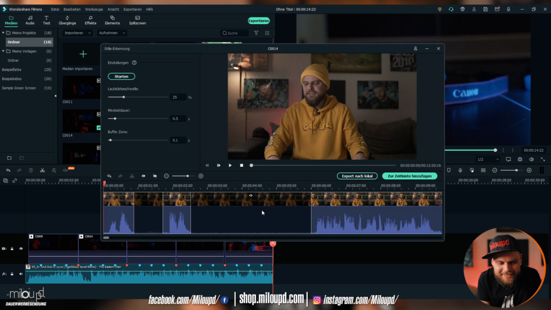This screenshot has width=551, height=310.
Task: Go to the Übergänge tab
Action: coord(67,20)
